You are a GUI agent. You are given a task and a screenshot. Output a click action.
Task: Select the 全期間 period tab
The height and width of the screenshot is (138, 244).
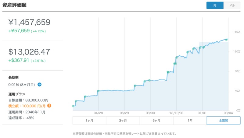click(x=224, y=121)
